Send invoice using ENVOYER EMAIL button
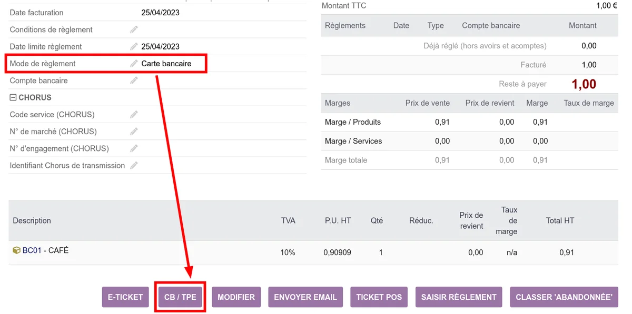The image size is (632, 314). click(305, 297)
